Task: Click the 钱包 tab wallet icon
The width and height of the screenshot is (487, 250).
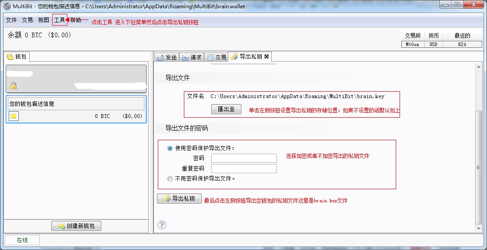Action: (x=10, y=57)
